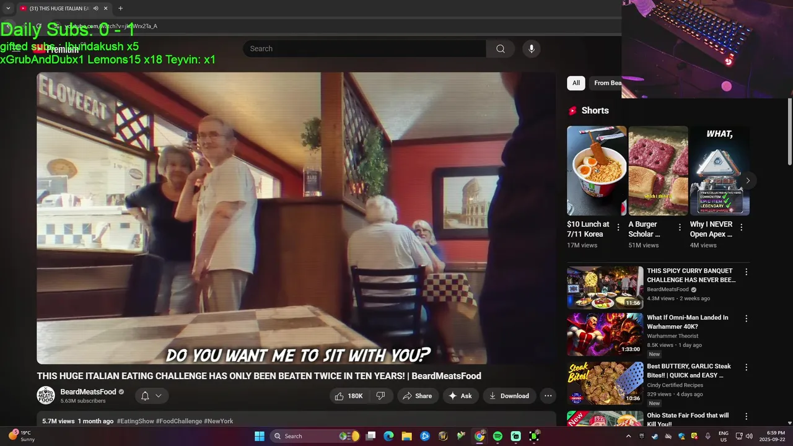Click the #EatingShow hashtag
This screenshot has width=793, height=446.
[x=135, y=421]
